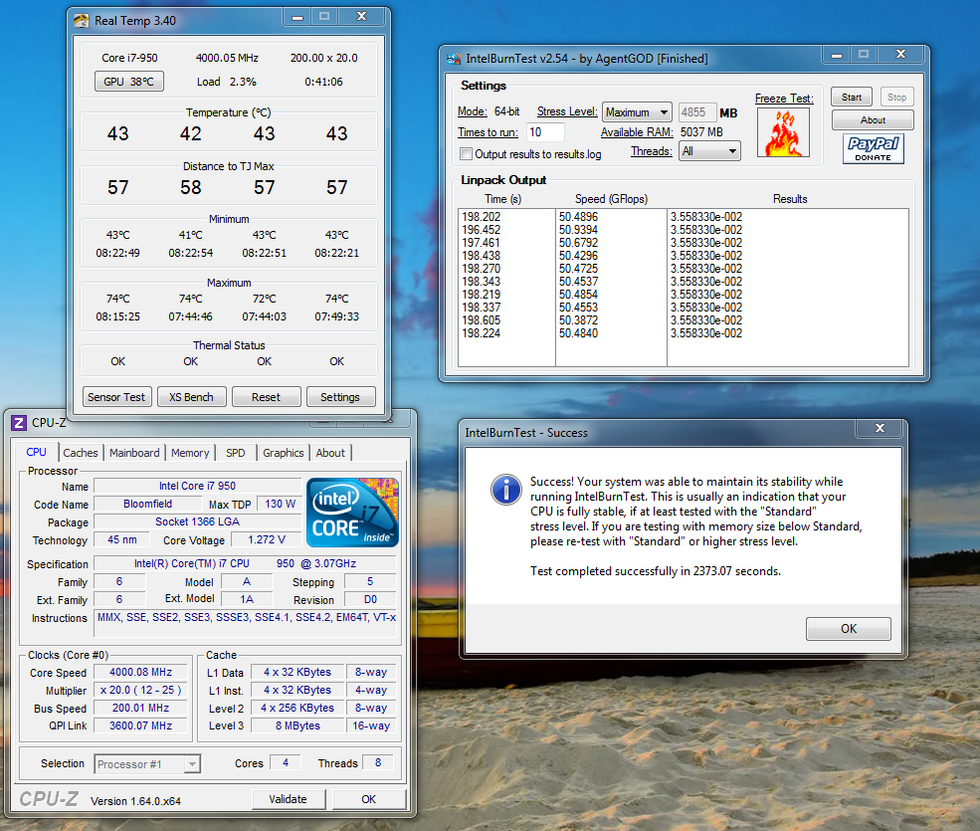
Task: Click the Intel Core i7 logo
Action: coord(352,513)
